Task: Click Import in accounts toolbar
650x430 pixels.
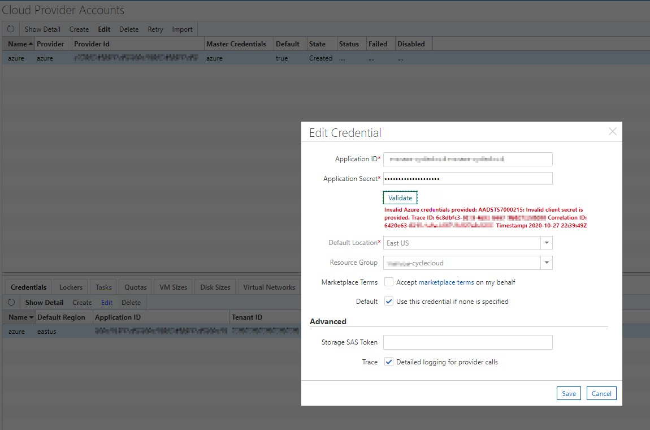Action: [183, 29]
